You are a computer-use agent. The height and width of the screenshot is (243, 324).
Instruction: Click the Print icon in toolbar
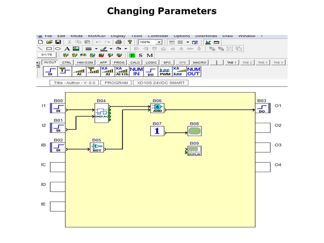(x=118, y=42)
